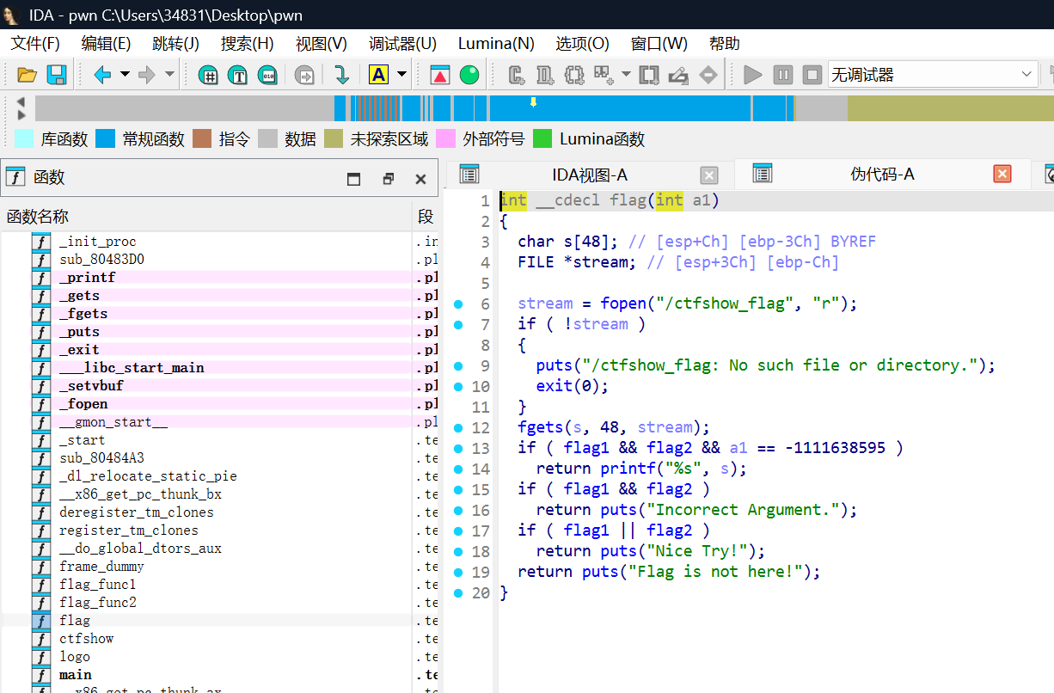
Task: Jump forward with the gray right arrow
Action: (147, 75)
